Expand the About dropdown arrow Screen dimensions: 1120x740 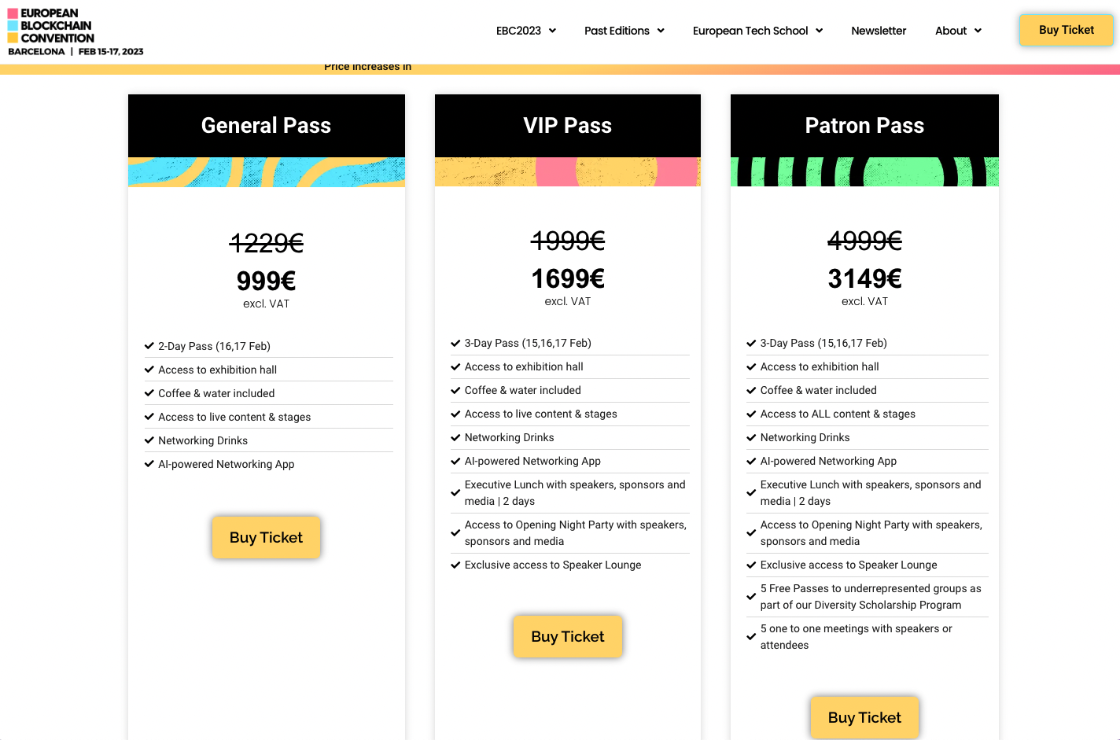pyautogui.click(x=978, y=31)
